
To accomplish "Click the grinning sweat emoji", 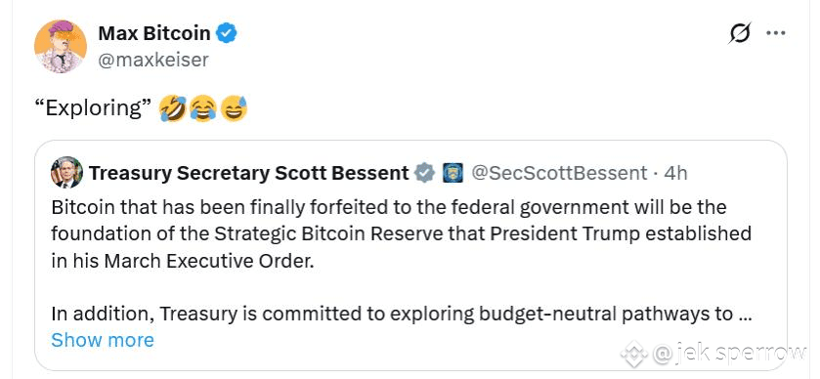I will click(234, 108).
